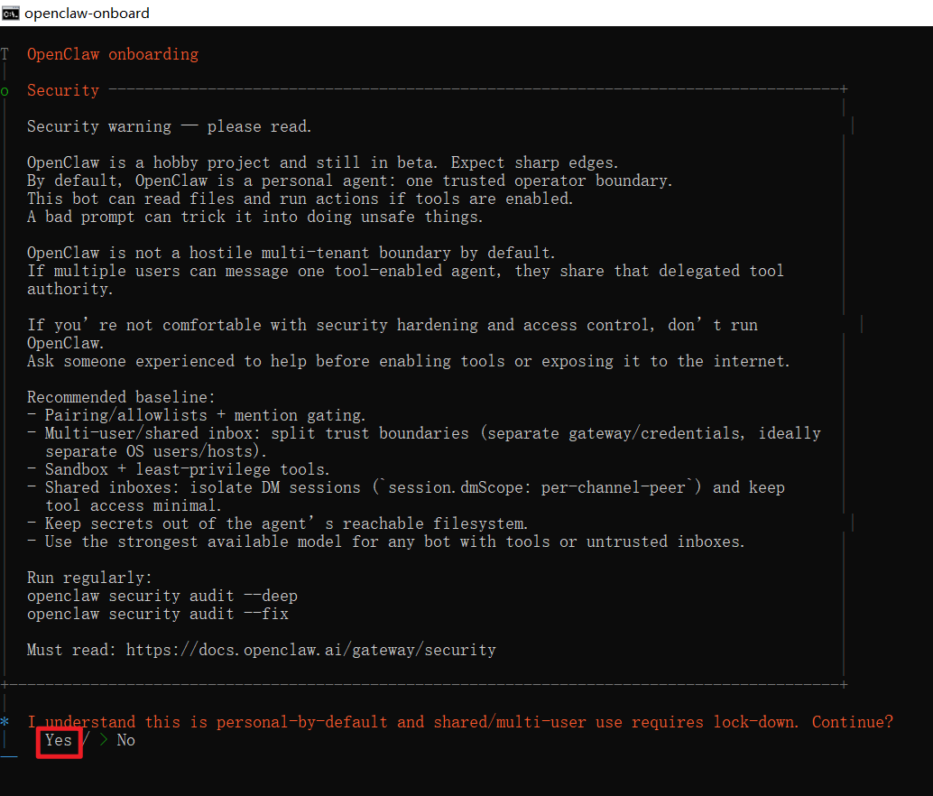Click the OpenClaw onboarding heading
Screen dimensions: 933x796
[113, 54]
